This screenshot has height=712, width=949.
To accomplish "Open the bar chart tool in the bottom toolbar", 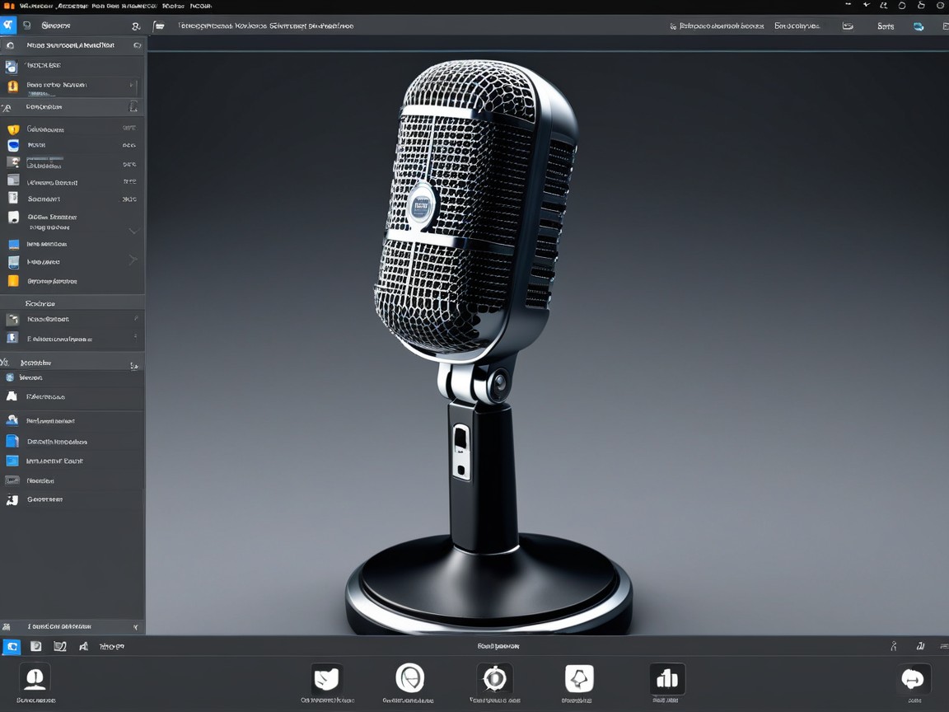I will coord(667,677).
